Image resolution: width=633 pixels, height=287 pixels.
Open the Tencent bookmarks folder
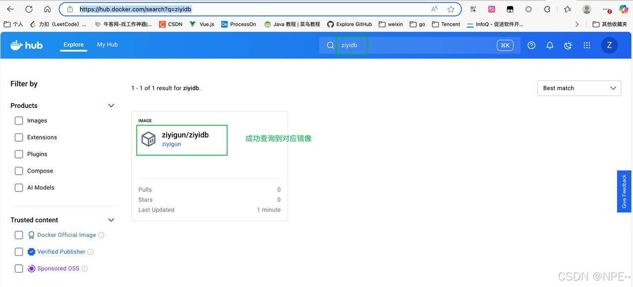(x=446, y=24)
